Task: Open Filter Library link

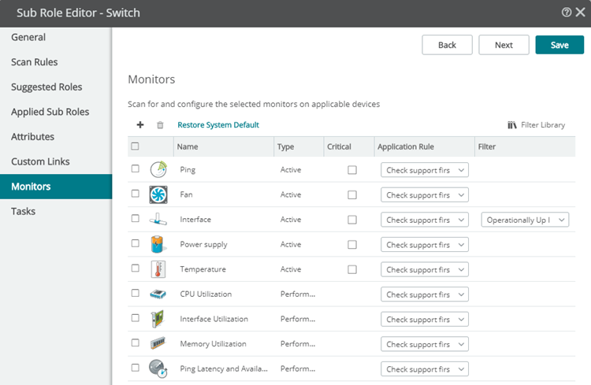Action: pyautogui.click(x=543, y=124)
